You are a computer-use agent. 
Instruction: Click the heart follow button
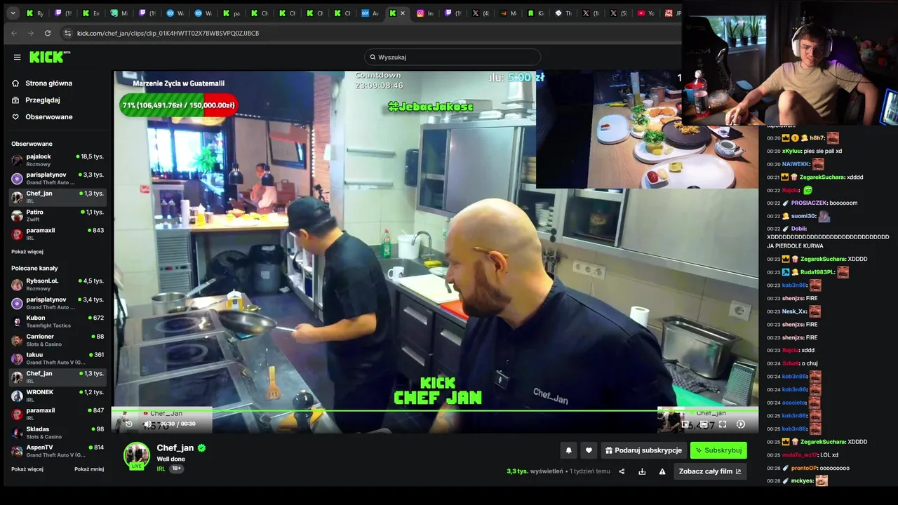click(x=589, y=450)
